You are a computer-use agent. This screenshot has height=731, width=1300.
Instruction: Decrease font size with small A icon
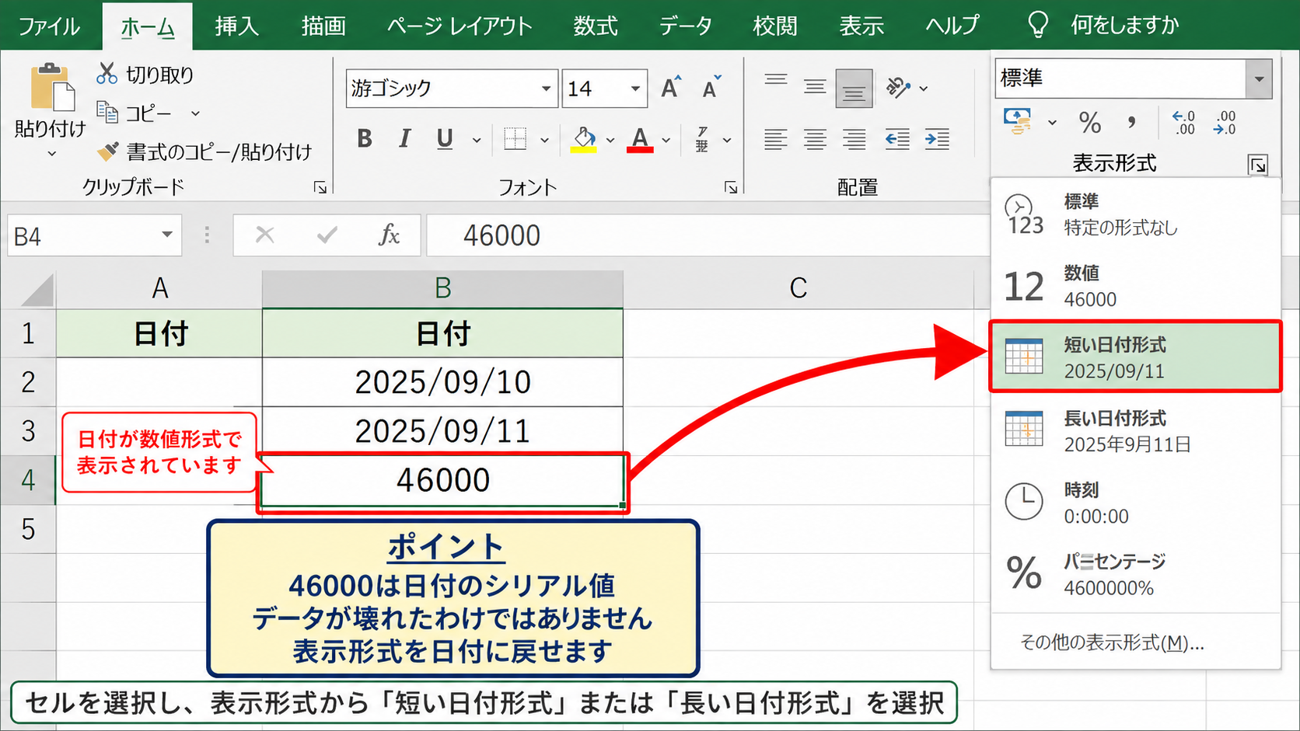711,87
